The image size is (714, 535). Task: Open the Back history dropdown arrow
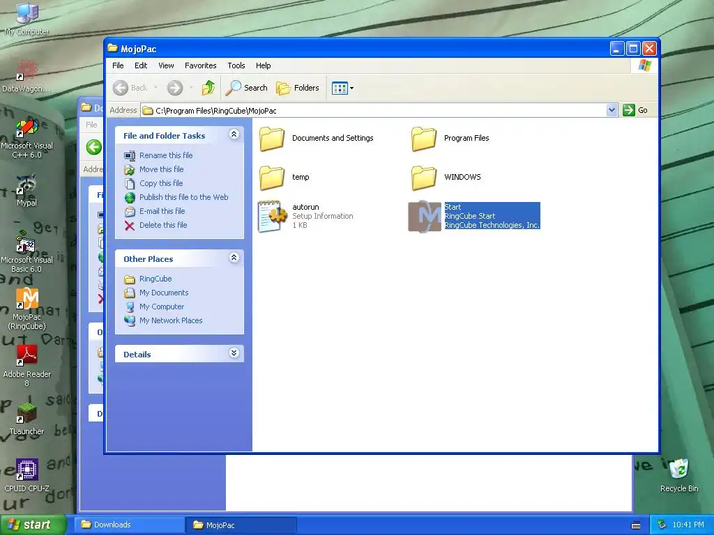(x=155, y=88)
